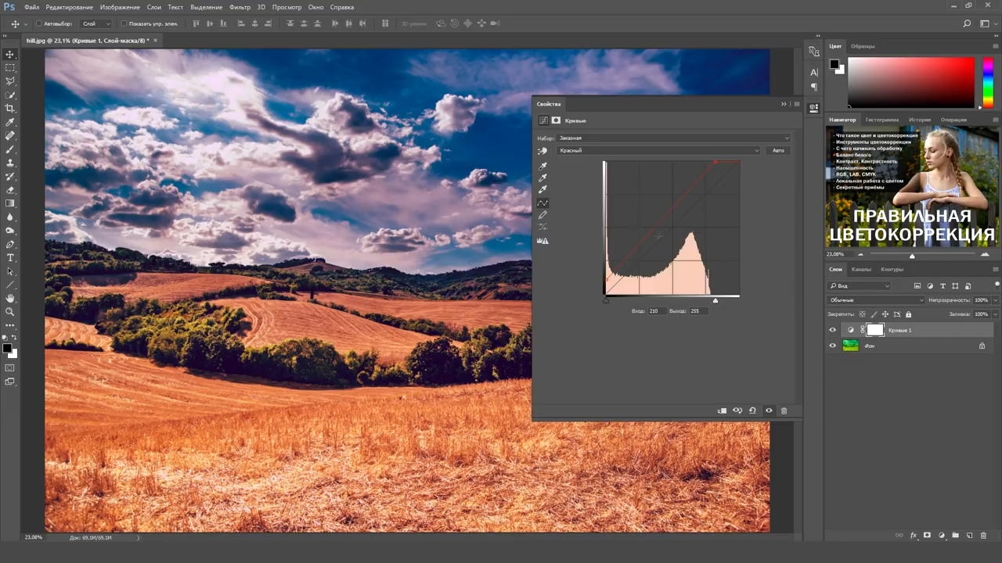Delete the Curves adjustment layer from Properties
Screen dimensions: 1002x563
click(784, 411)
